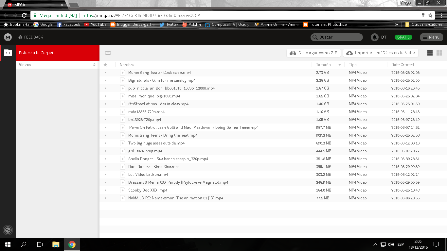The width and height of the screenshot is (447, 251).
Task: Focus the Buscar search field
Action: click(337, 37)
